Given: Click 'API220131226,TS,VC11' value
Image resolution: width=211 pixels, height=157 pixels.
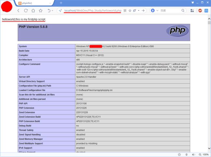Looking at the screenshot, I should pos(88,117).
